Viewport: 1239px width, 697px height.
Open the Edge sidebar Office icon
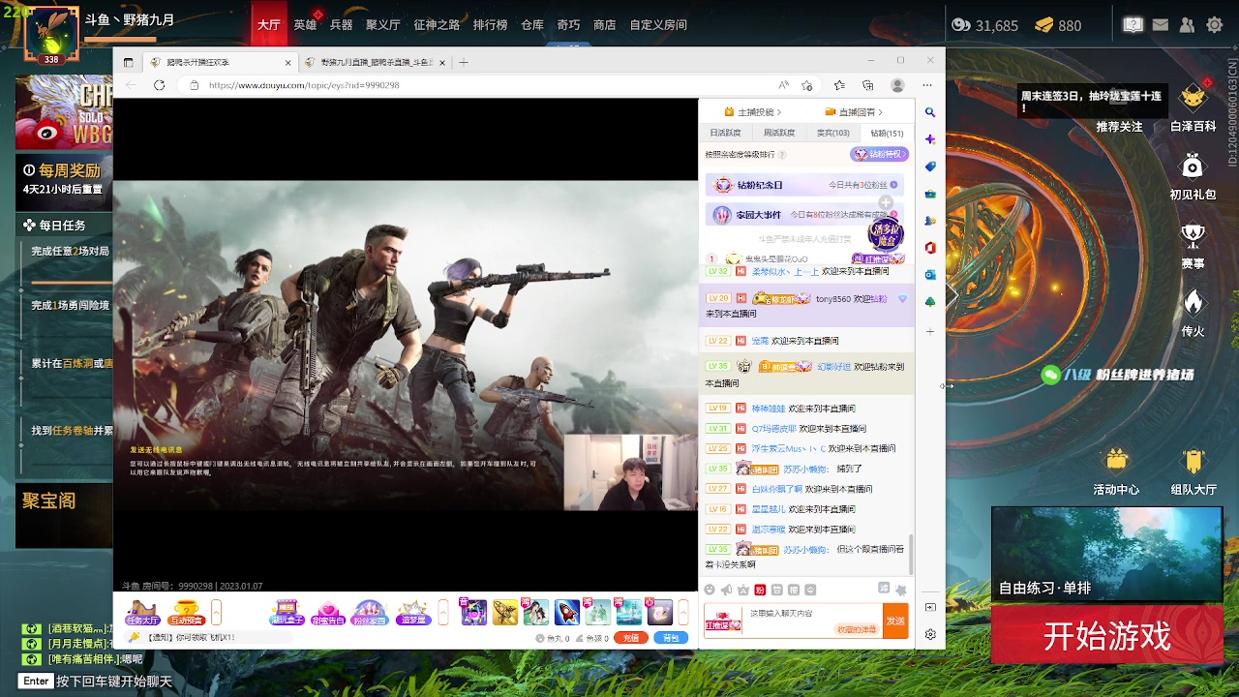(x=930, y=248)
